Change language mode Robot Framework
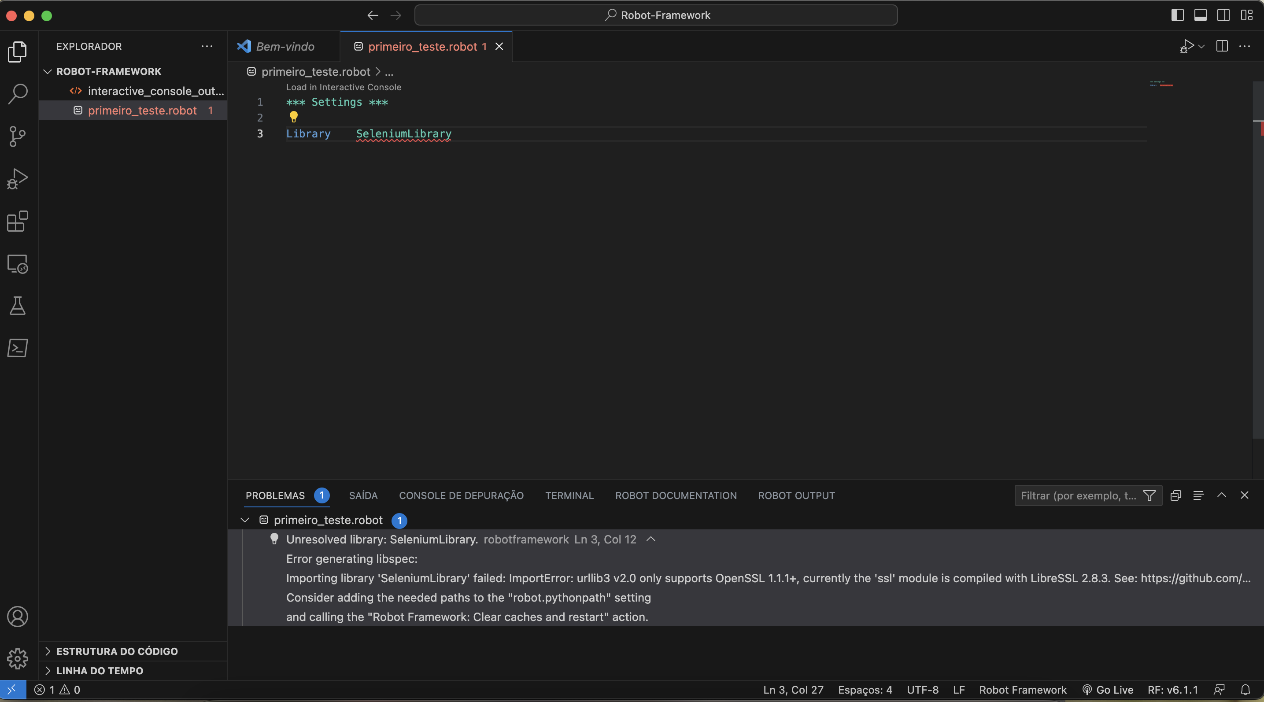 tap(1023, 690)
